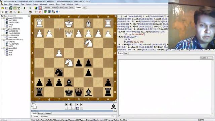Click the green engine start icon
215x121 pixels.
[x=45, y=12]
